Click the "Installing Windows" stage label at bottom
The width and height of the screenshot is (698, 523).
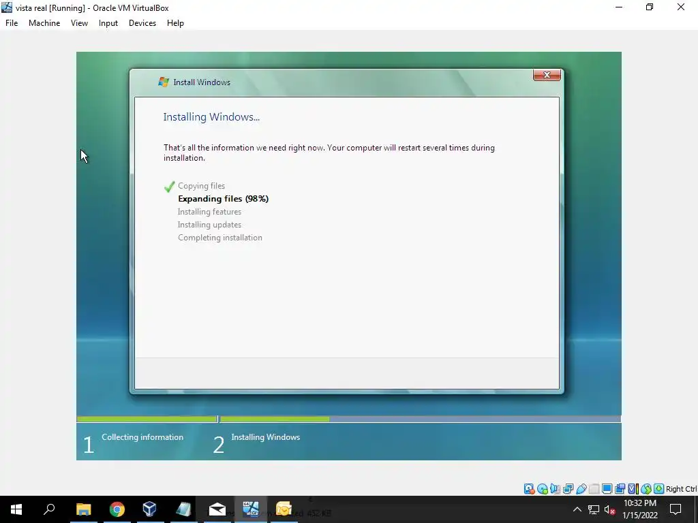(x=265, y=437)
